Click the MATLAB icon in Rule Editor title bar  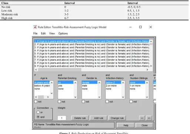tap(35, 27)
